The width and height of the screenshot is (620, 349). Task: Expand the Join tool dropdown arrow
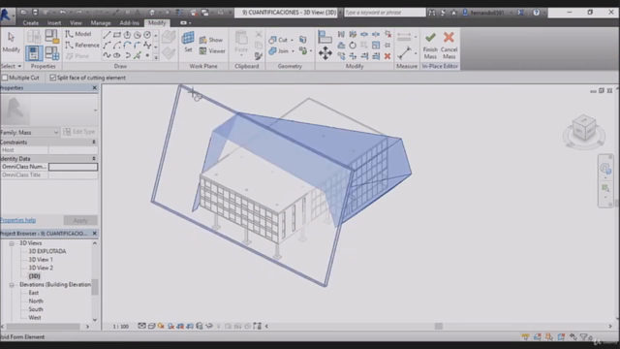click(293, 51)
